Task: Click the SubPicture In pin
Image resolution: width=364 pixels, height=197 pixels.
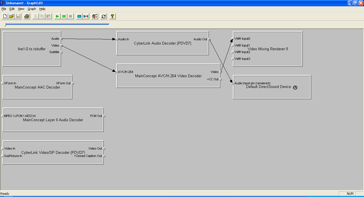Action: click(x=2, y=156)
